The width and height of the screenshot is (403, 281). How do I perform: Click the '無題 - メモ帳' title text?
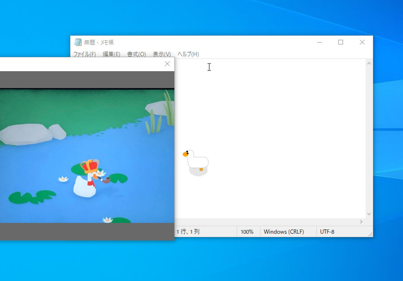99,42
